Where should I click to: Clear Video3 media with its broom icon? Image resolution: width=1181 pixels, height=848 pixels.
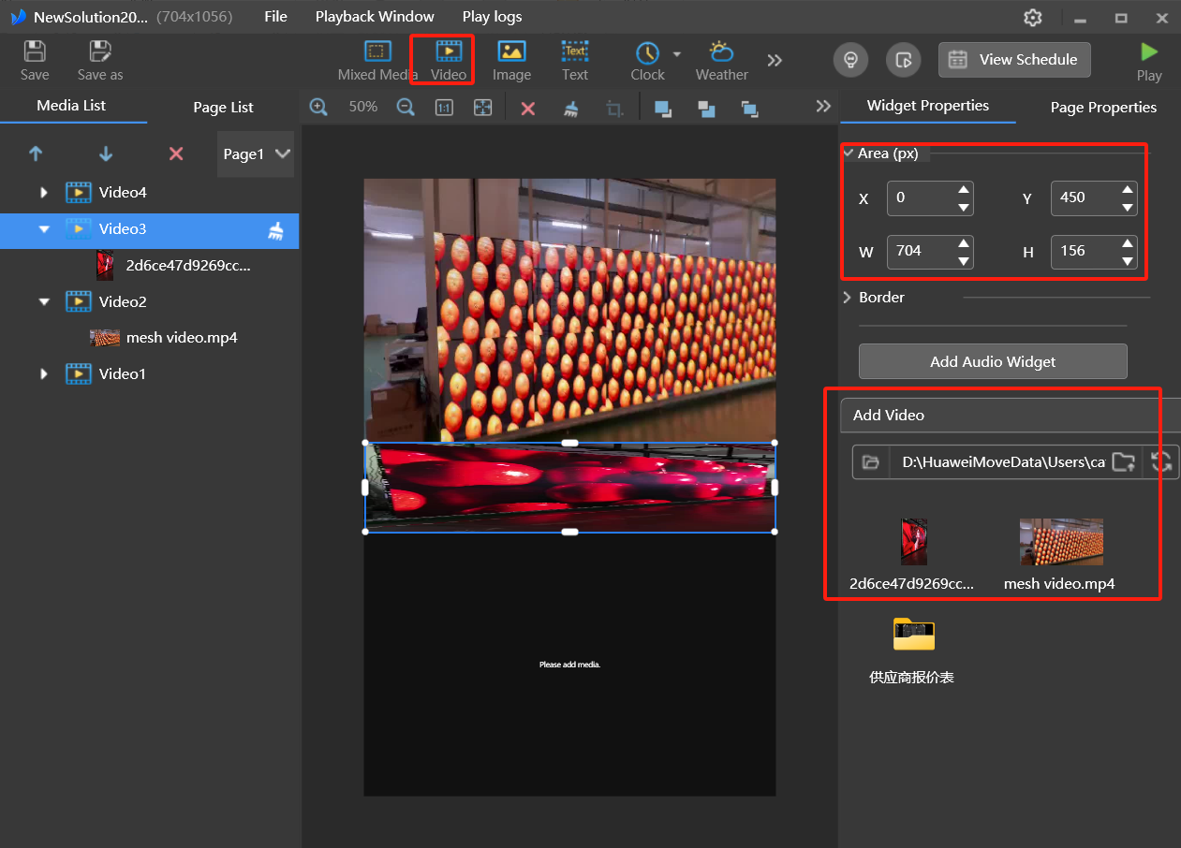pos(275,230)
